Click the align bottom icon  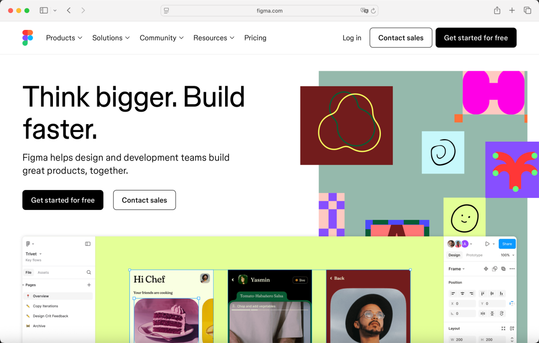(x=501, y=293)
